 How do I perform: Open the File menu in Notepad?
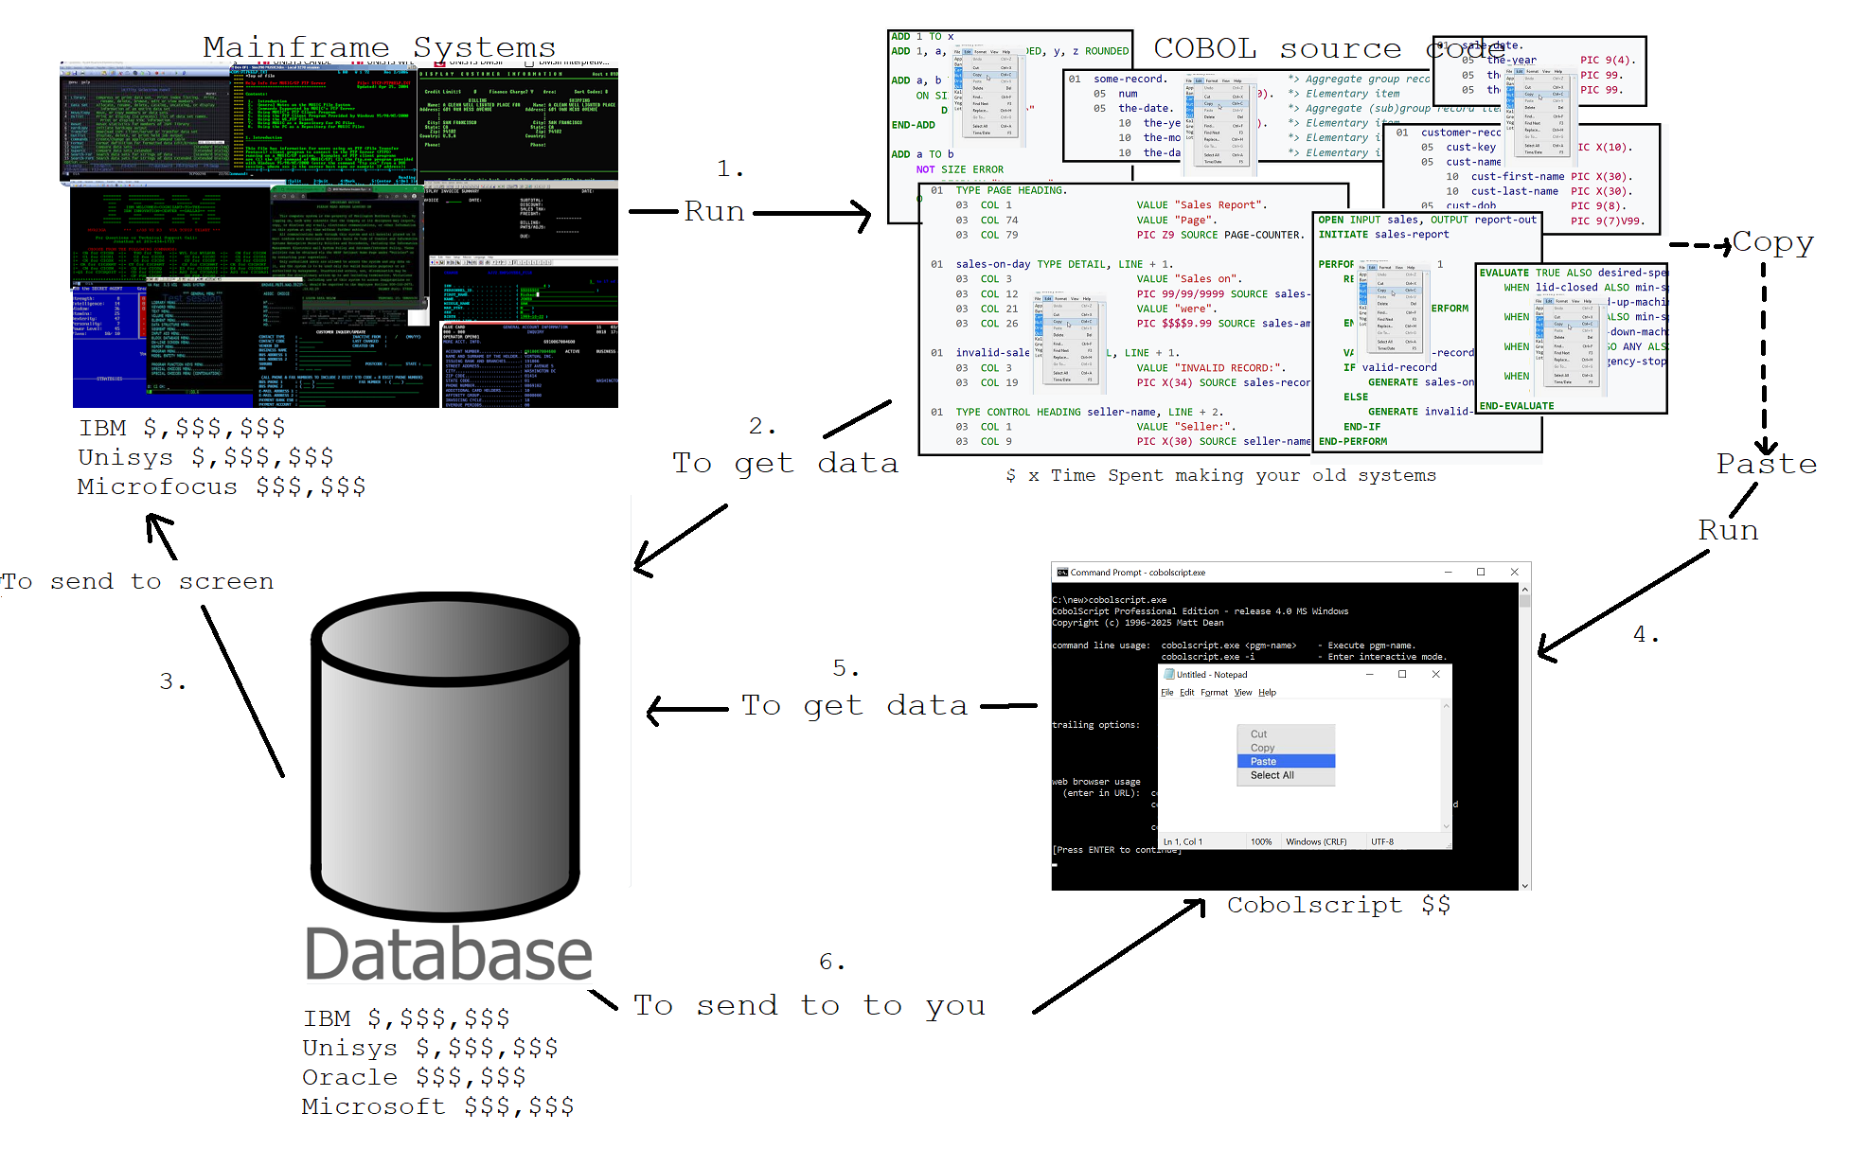1166,693
